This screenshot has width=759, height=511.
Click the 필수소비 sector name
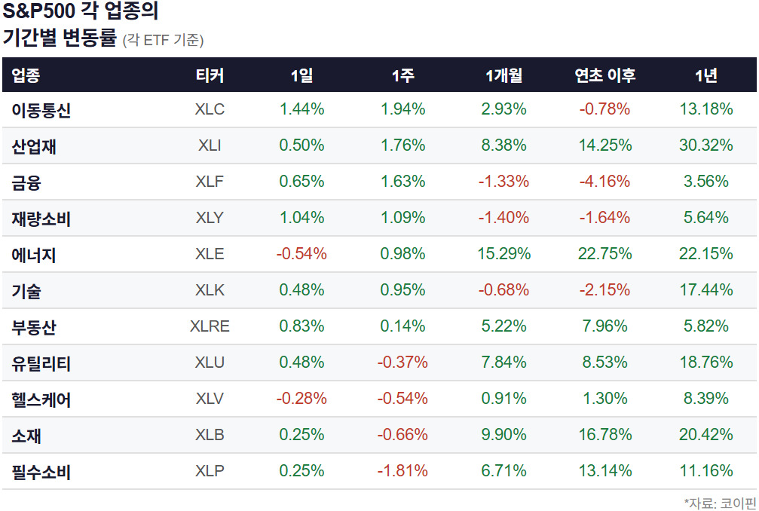pyautogui.click(x=41, y=473)
